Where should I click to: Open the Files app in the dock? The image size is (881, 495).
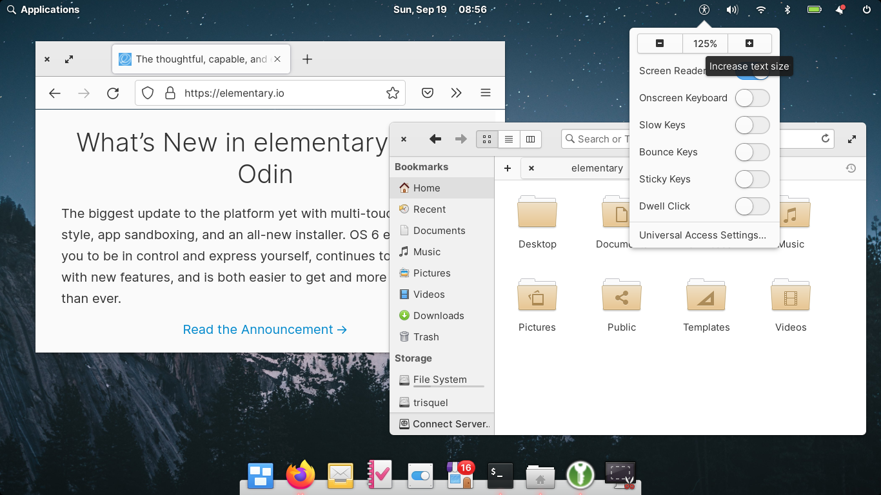[x=540, y=476]
